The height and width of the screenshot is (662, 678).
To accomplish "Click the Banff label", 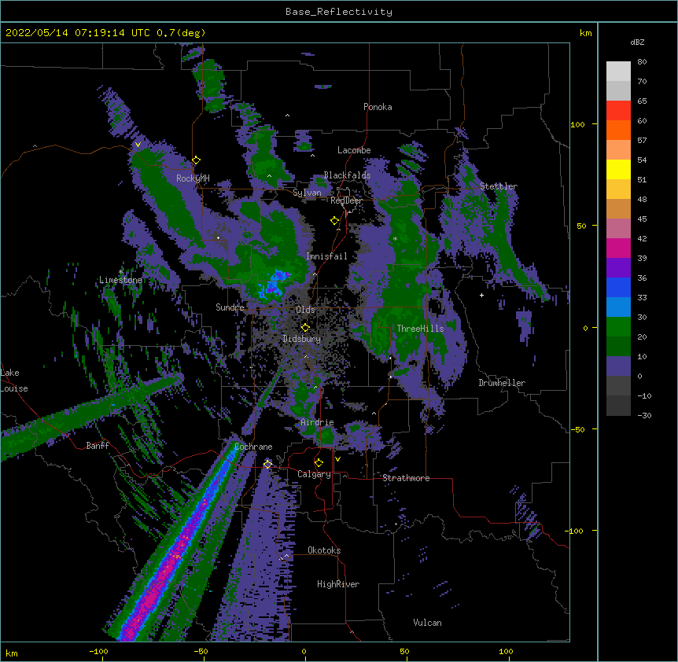I will tap(98, 446).
